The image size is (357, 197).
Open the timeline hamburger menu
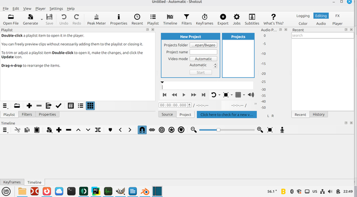click(5, 130)
